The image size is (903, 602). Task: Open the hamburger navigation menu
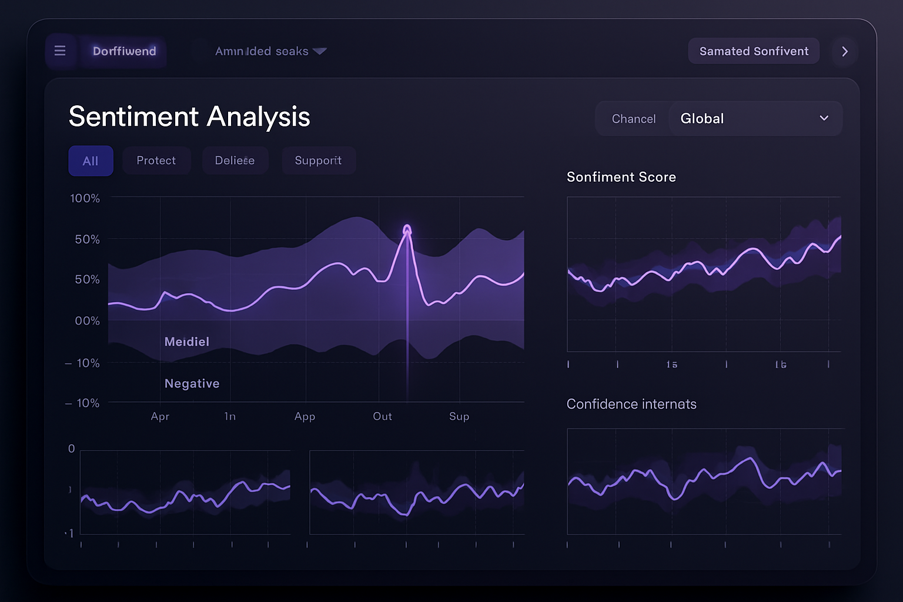click(61, 51)
